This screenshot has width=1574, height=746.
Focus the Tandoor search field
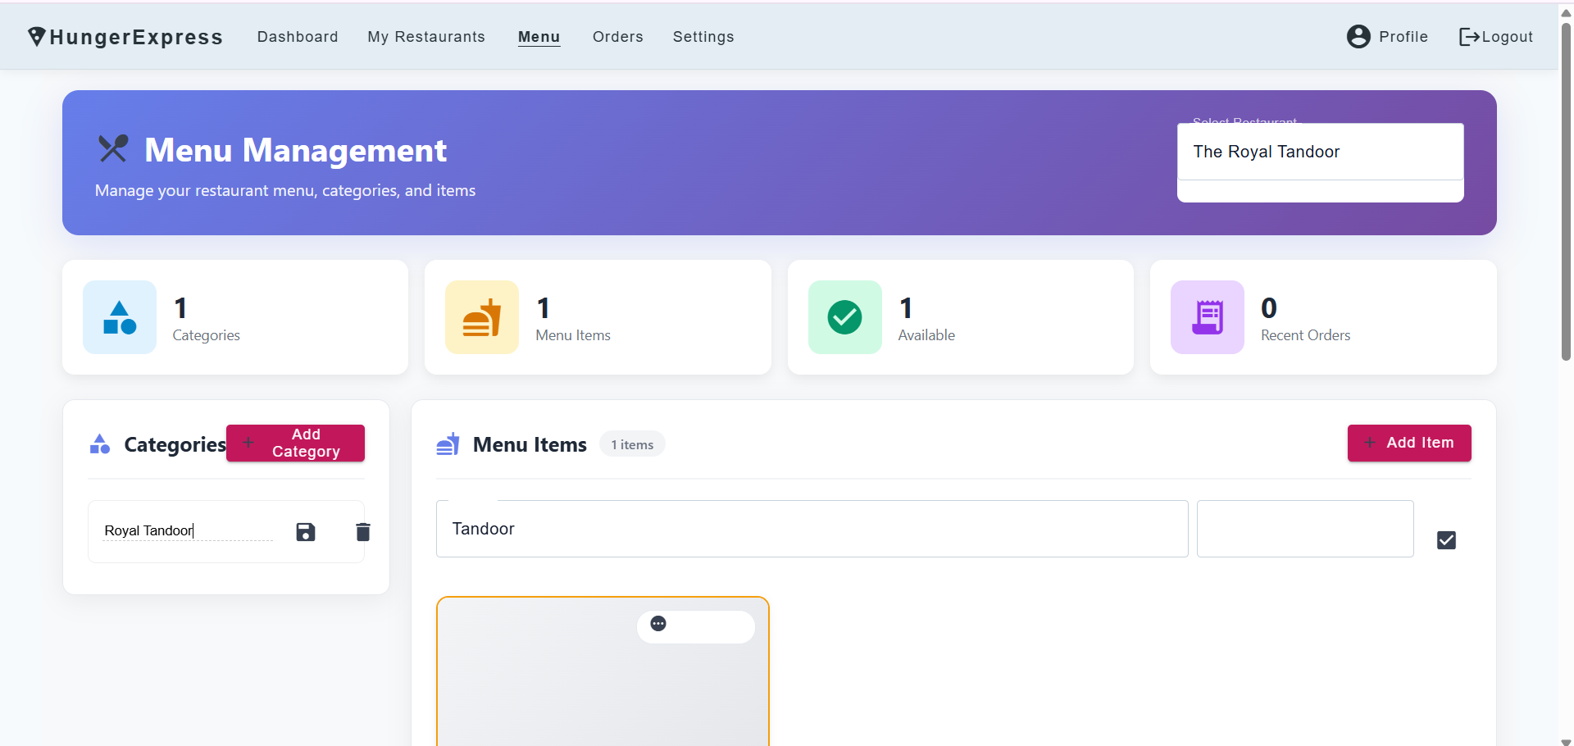(x=812, y=529)
